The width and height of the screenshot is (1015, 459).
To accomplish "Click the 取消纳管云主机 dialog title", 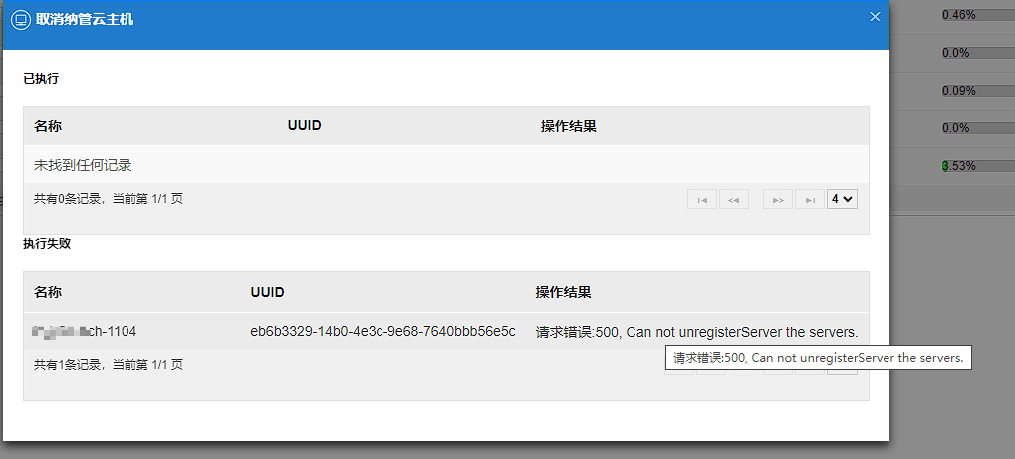I will click(85, 20).
